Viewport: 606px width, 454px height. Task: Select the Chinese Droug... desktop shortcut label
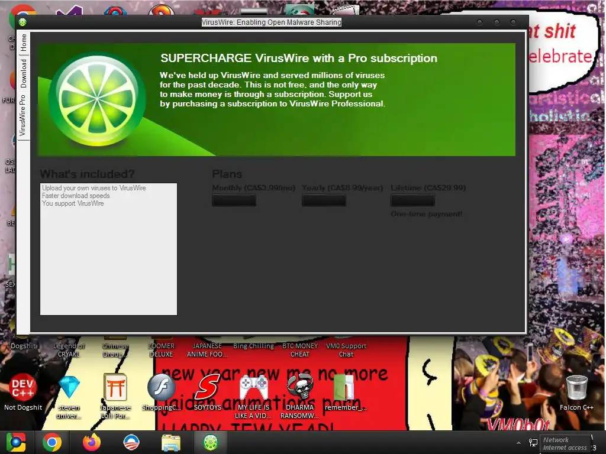(115, 350)
